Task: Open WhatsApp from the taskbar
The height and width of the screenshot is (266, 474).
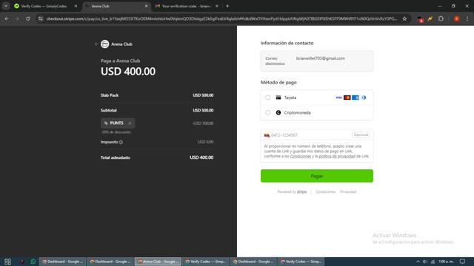Action: 33,262
